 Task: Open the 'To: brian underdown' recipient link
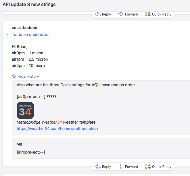pyautogui.click(x=31, y=35)
